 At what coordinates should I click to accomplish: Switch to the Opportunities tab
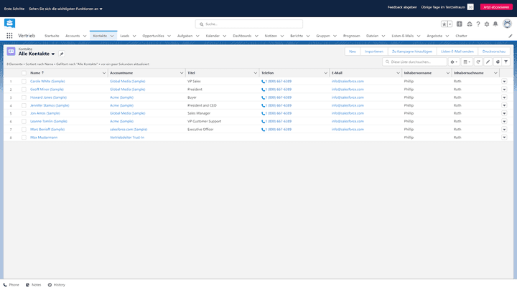pyautogui.click(x=154, y=35)
